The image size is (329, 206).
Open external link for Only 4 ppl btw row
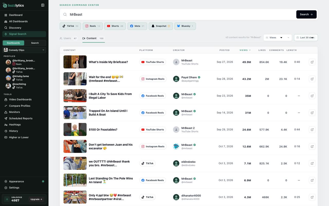pos(312,197)
